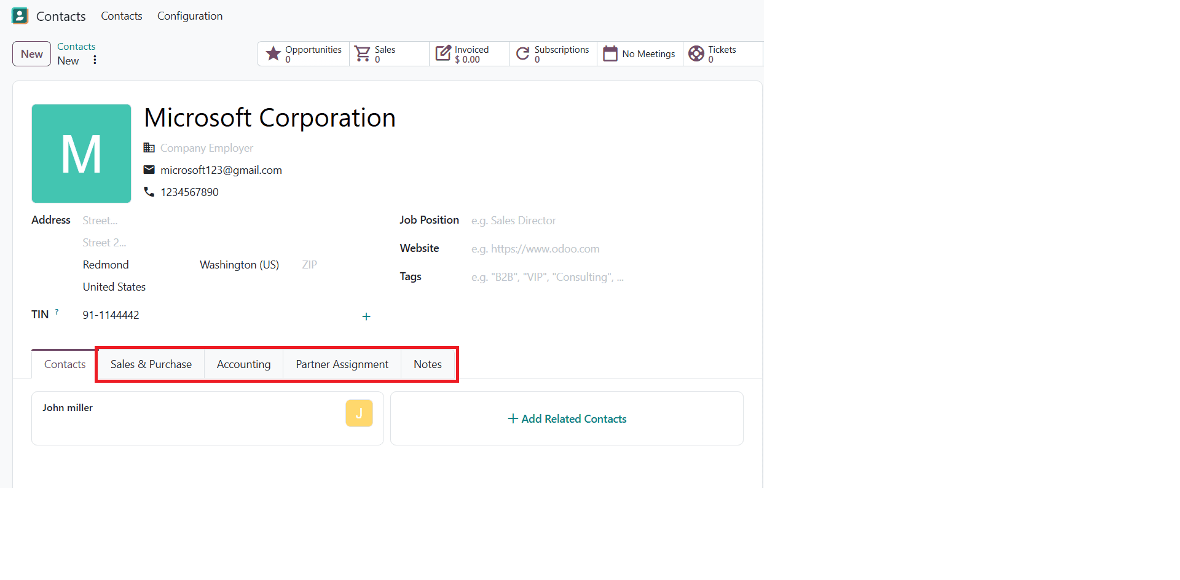The image size is (1180, 580).
Task: Open Sales shopping cart smart button
Action: (x=390, y=54)
